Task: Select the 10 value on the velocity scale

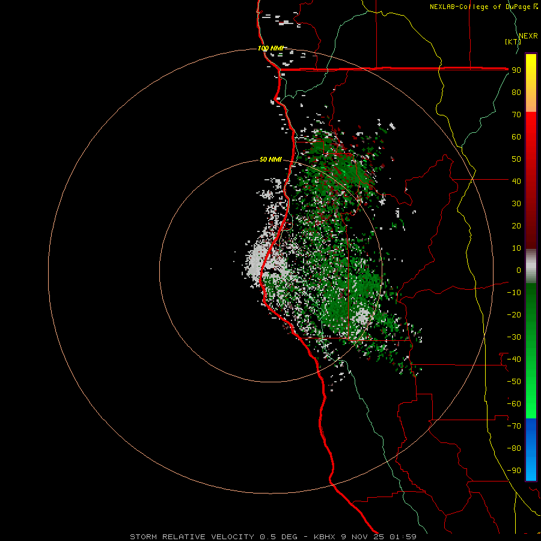Action: 516,248
